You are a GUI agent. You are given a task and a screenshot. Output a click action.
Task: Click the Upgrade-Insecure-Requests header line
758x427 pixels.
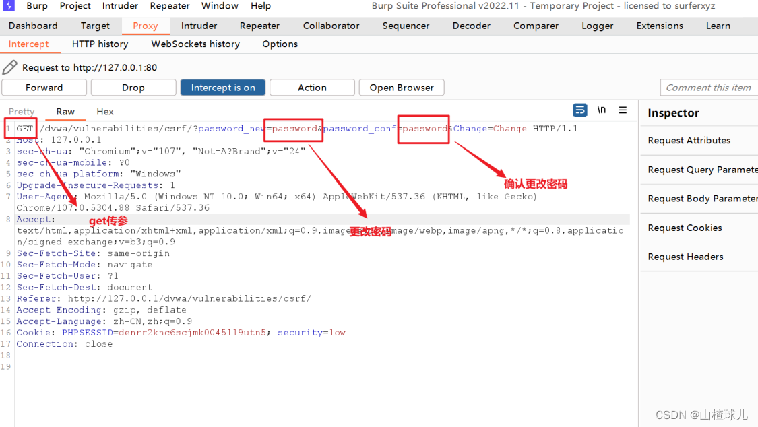click(96, 185)
